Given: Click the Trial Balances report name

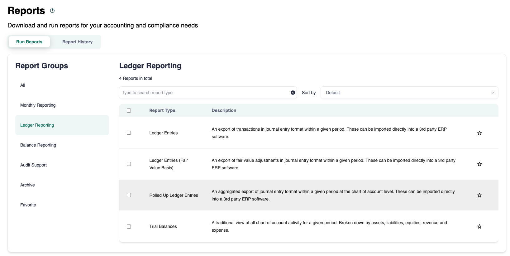Looking at the screenshot, I should (163, 227).
